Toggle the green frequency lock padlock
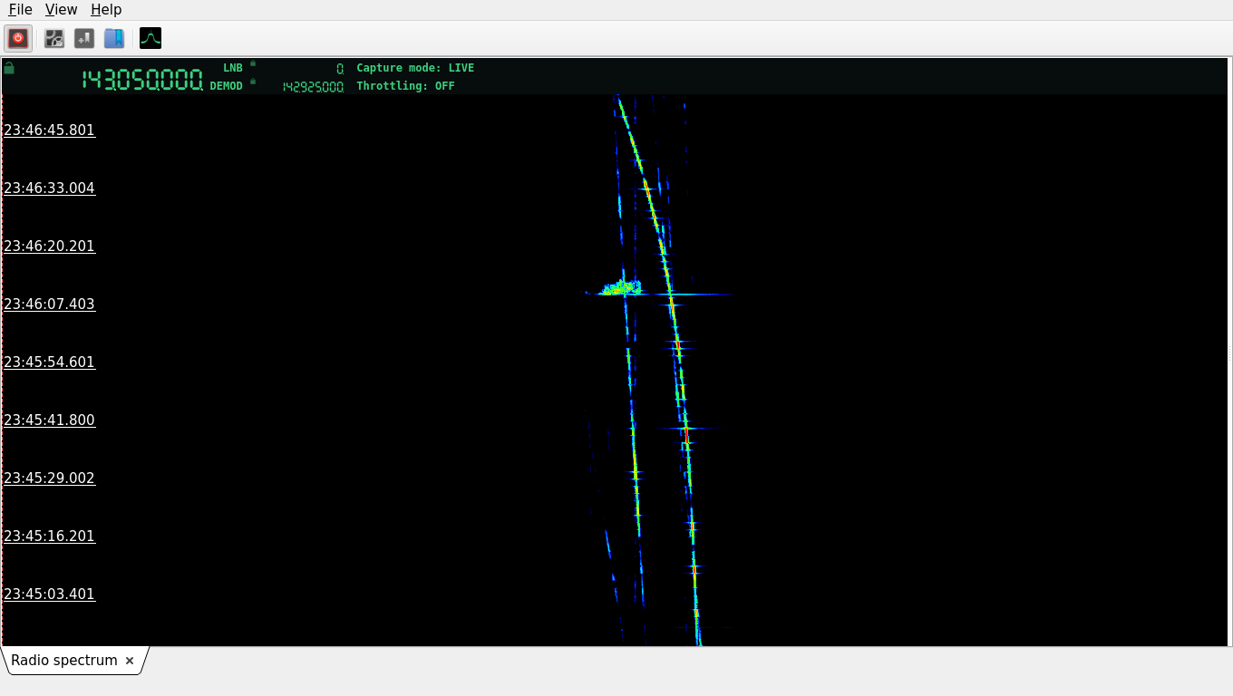1233x696 pixels. pos(9,68)
